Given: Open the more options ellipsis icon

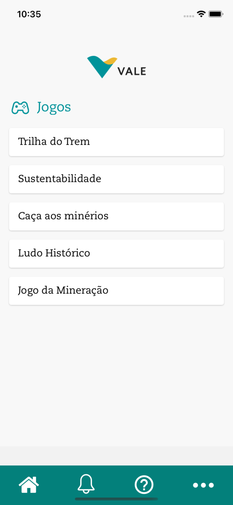Looking at the screenshot, I should click(x=203, y=485).
